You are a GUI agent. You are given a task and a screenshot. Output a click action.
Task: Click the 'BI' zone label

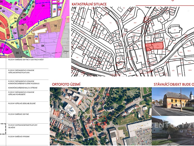click(33, 6)
